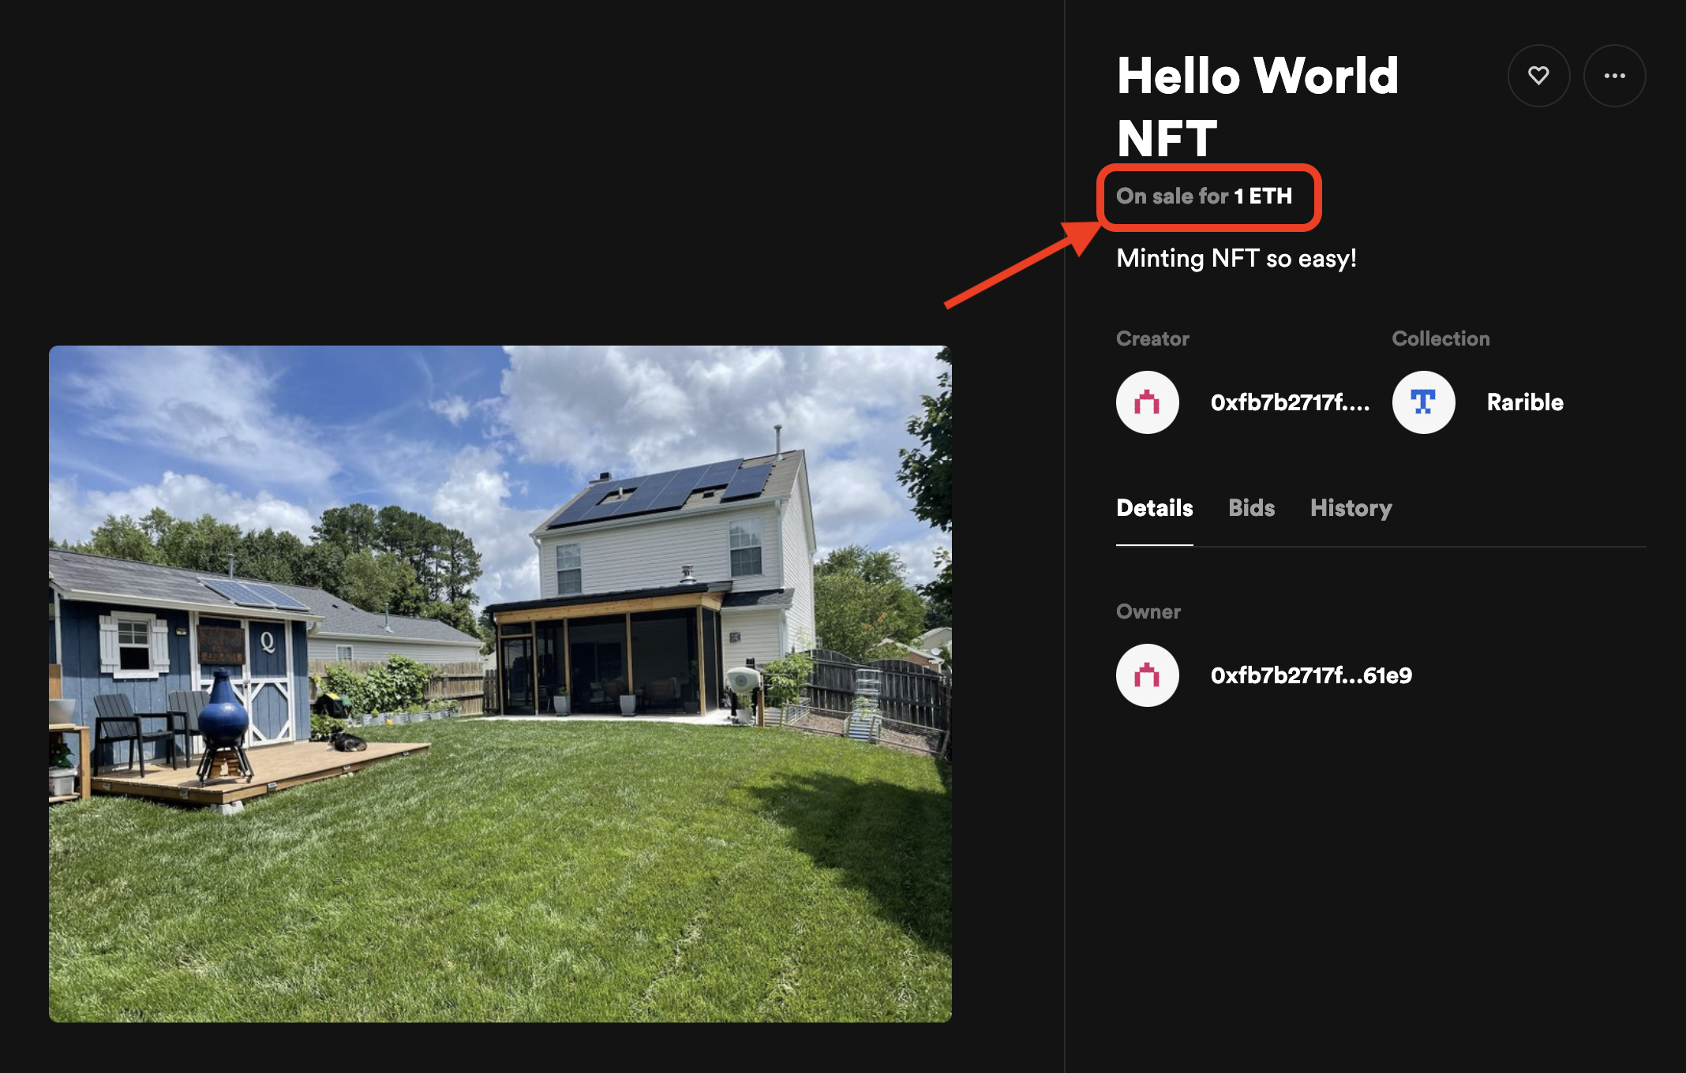Click the Minting NFT so easy description
Image resolution: width=1686 pixels, height=1073 pixels.
coord(1236,259)
